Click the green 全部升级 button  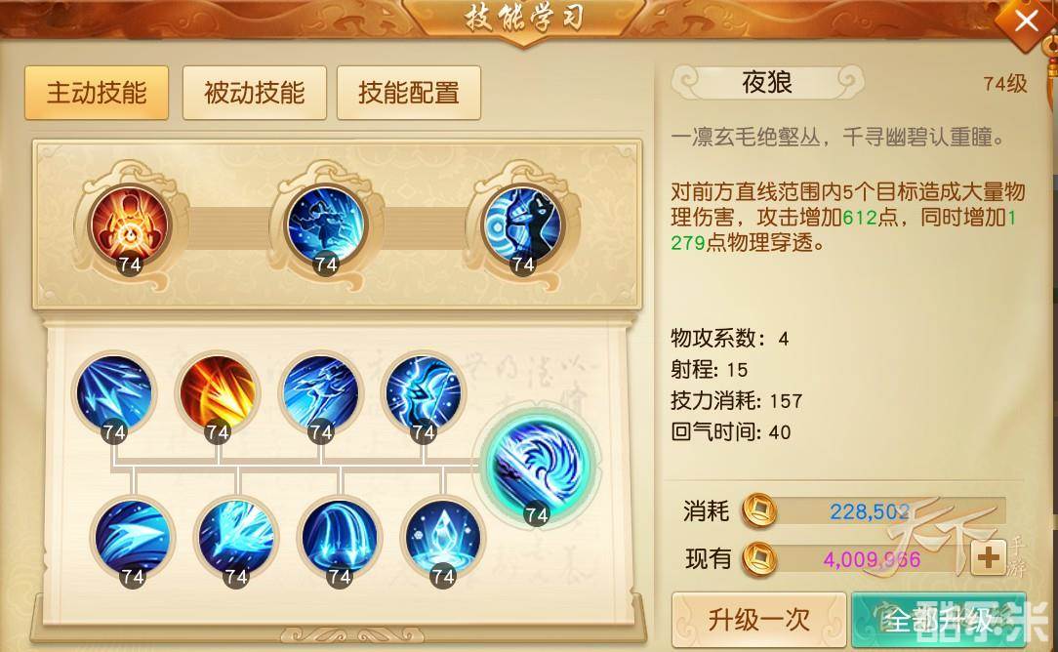[x=939, y=619]
